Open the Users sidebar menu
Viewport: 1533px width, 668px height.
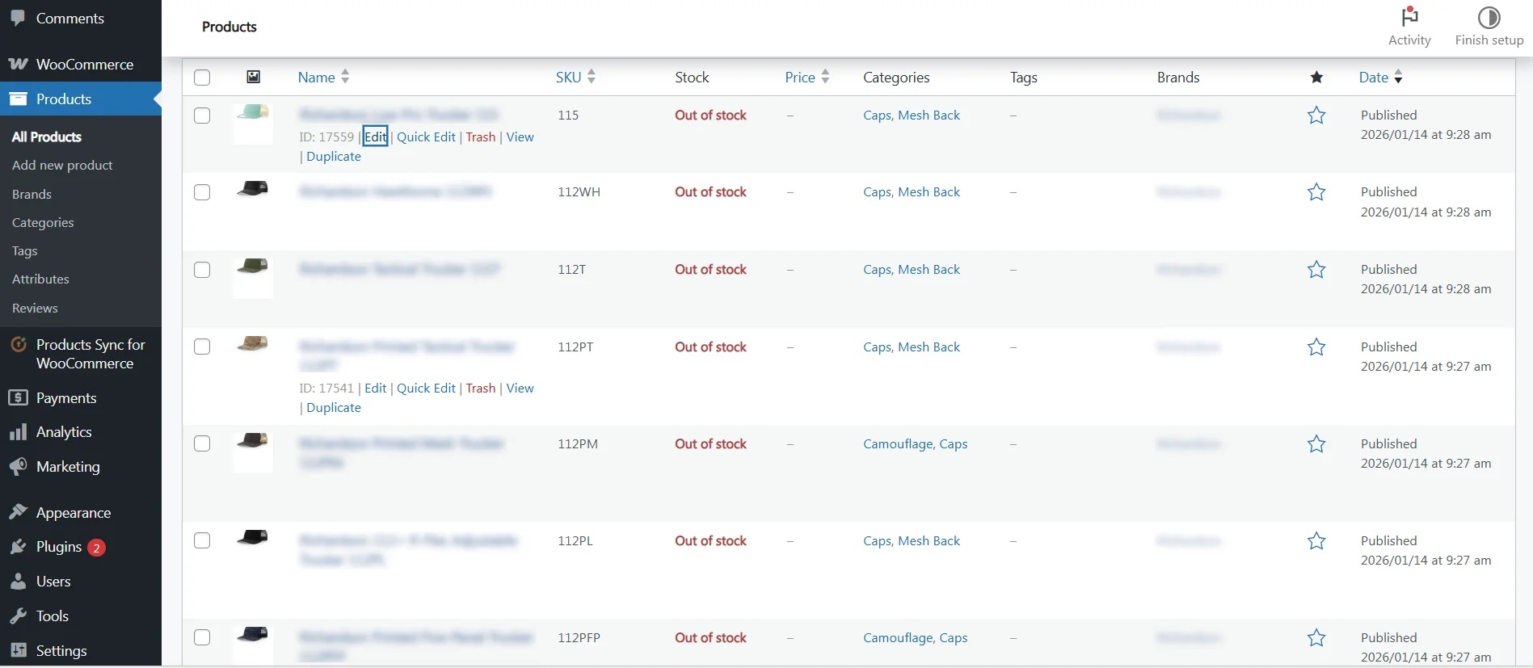click(x=53, y=581)
